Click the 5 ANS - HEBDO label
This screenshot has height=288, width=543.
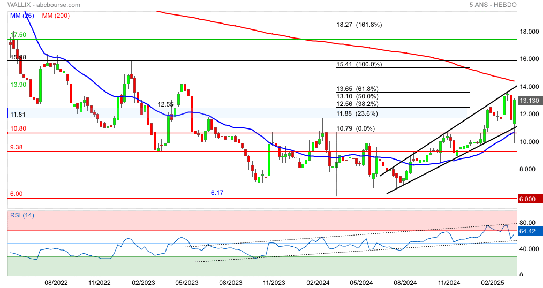pyautogui.click(x=493, y=5)
